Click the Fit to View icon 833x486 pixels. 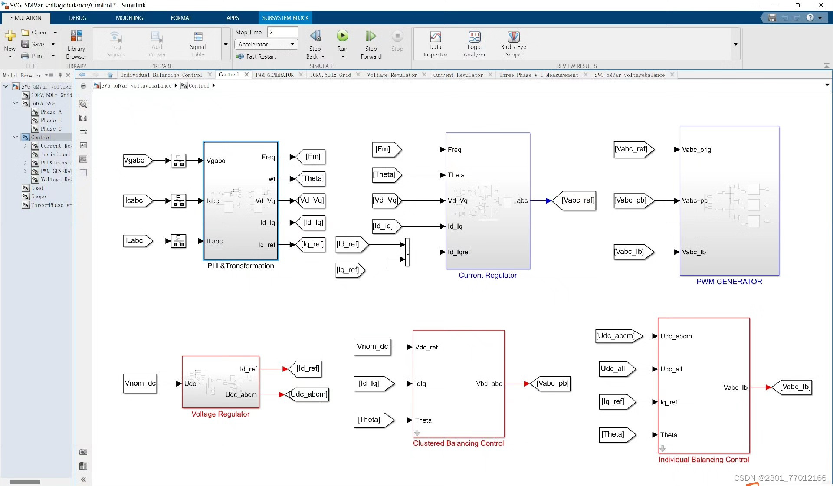pyautogui.click(x=83, y=118)
